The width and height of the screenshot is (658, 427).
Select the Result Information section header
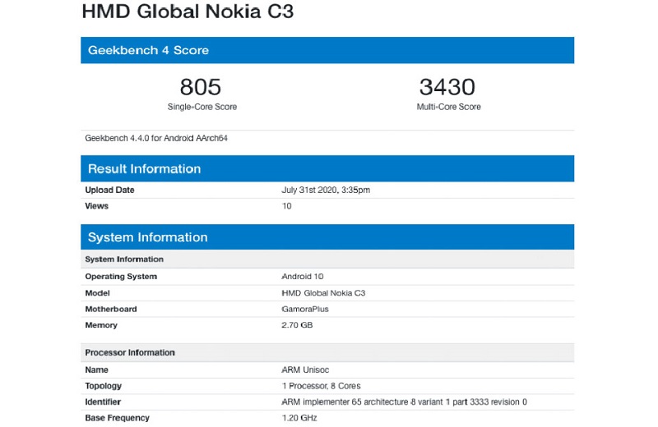144,169
